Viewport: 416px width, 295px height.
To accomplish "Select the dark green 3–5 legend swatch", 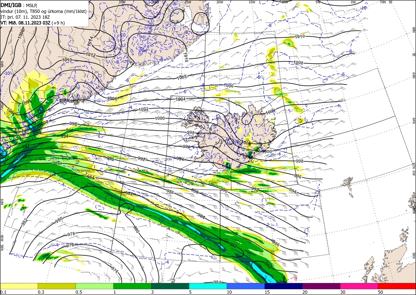I will click(x=170, y=286).
